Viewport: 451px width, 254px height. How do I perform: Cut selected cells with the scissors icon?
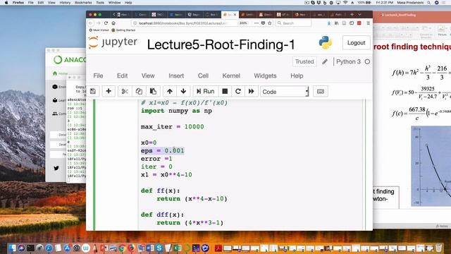[x=125, y=91]
